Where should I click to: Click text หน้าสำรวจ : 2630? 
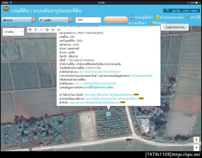tap(69, 45)
